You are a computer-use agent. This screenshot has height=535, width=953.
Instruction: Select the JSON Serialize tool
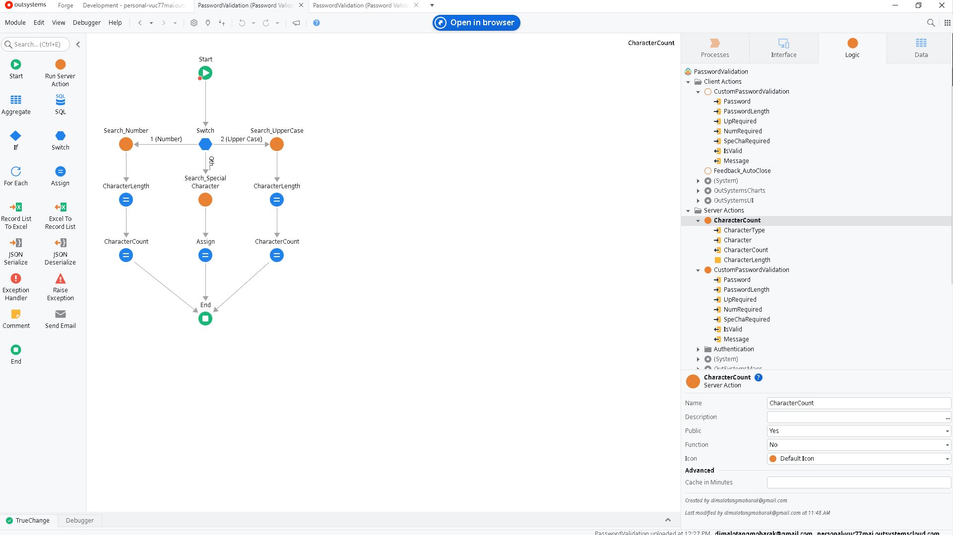tap(16, 251)
